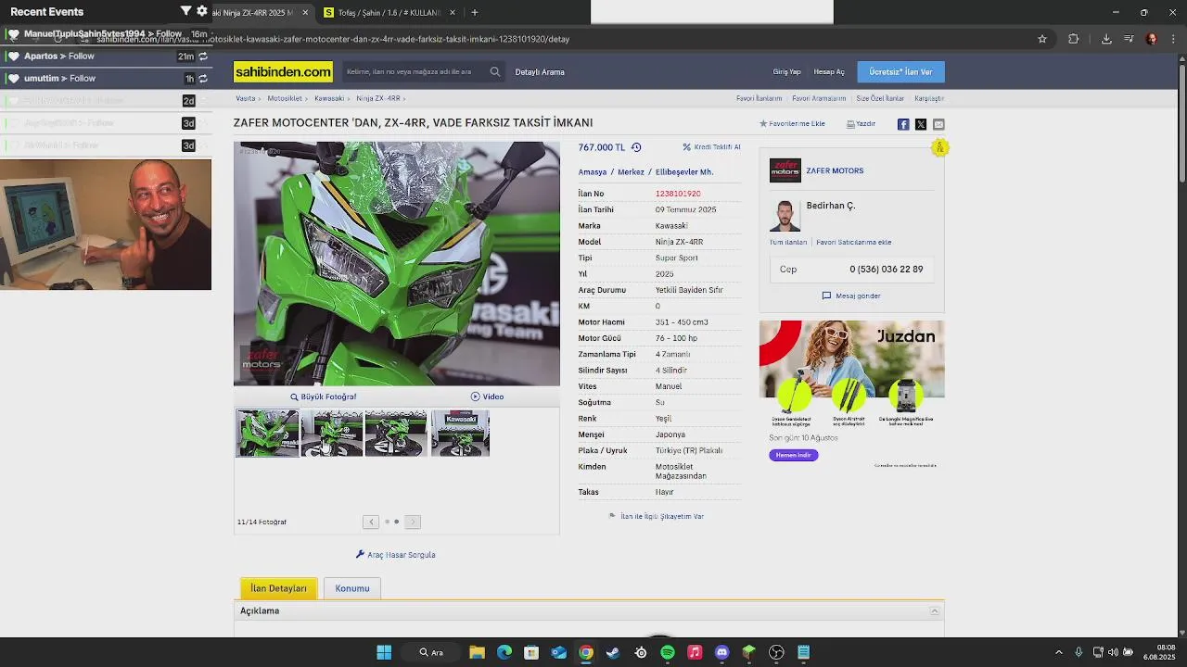This screenshot has height=667, width=1187.
Task: Click Motosiklet breadcrumb
Action: coord(285,98)
